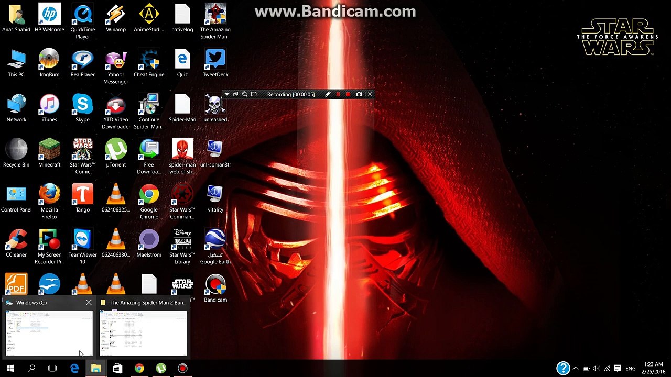This screenshot has height=377, width=671.
Task: Select the Cheat Engine shortcut
Action: [x=149, y=63]
